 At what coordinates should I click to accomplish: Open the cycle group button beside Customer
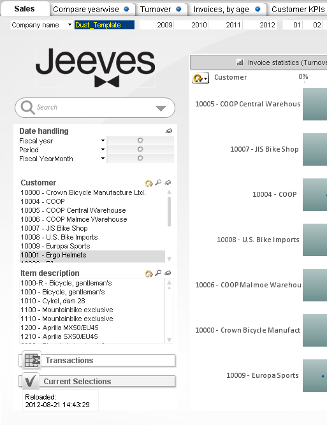[x=200, y=78]
